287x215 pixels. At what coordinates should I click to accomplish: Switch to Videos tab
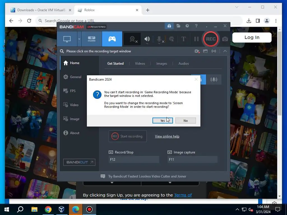140,64
